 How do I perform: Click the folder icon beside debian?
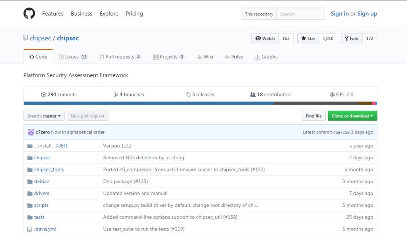point(30,182)
